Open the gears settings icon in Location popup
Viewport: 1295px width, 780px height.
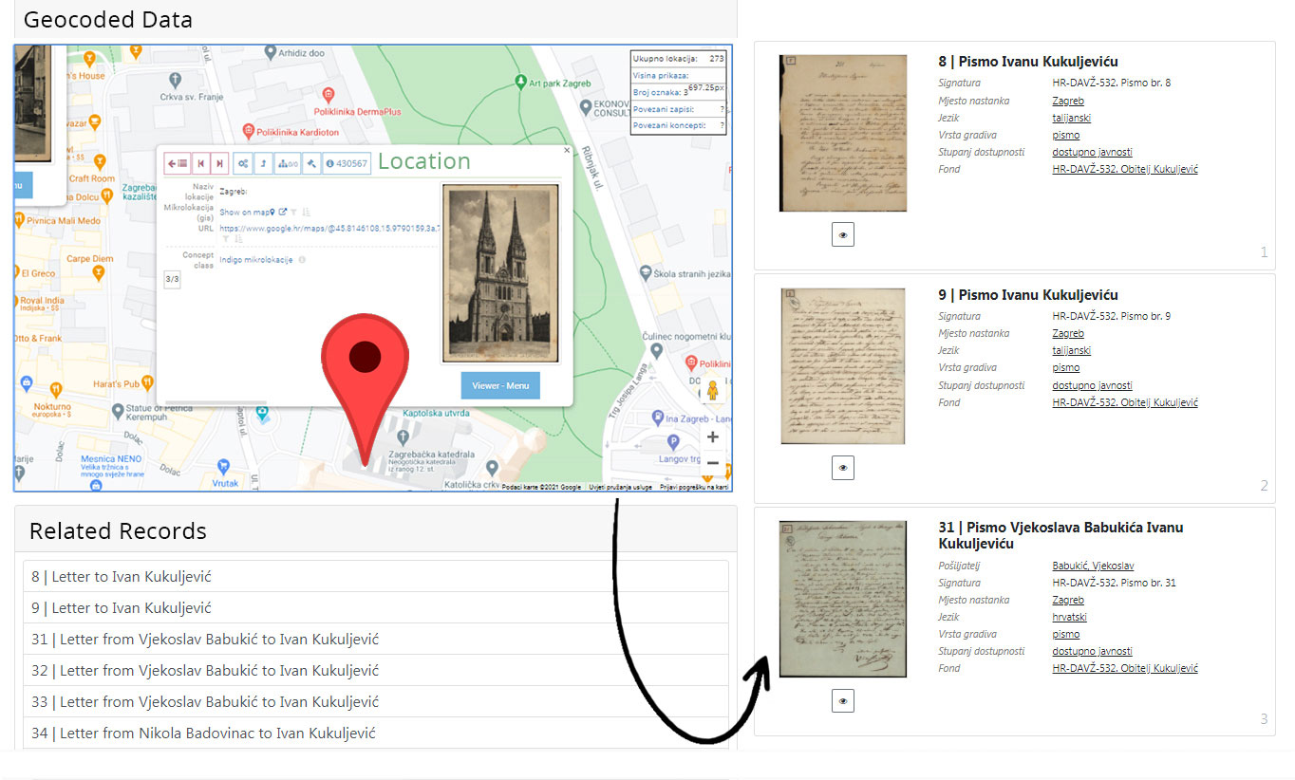[x=243, y=163]
